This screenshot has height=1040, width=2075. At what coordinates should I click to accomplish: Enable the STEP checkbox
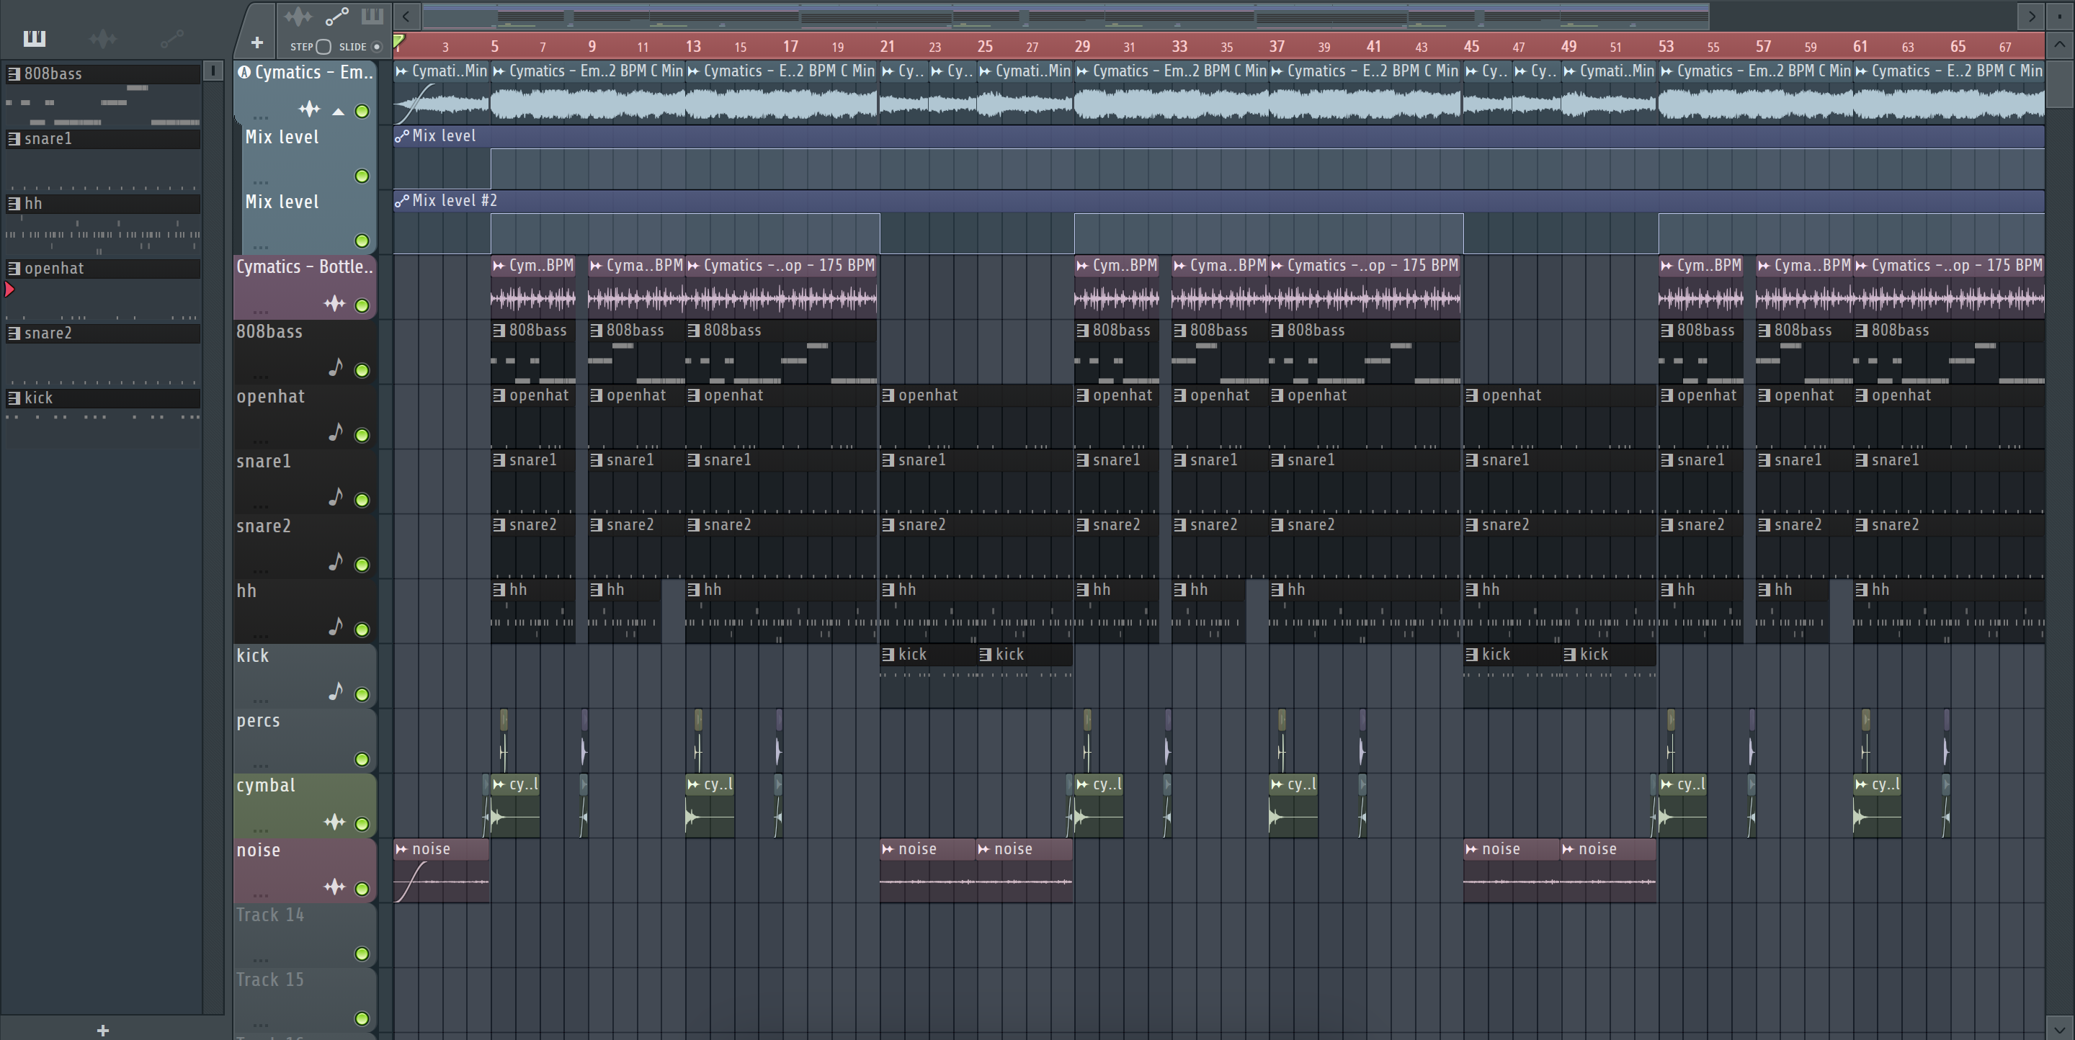pos(323,47)
